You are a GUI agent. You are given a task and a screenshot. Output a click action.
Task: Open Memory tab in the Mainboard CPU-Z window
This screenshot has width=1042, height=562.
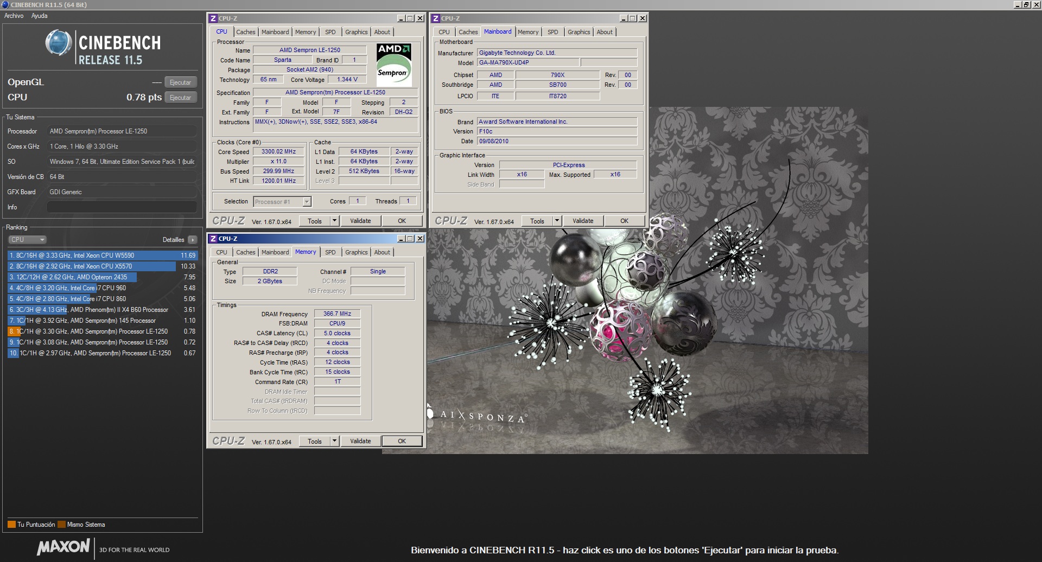(528, 32)
